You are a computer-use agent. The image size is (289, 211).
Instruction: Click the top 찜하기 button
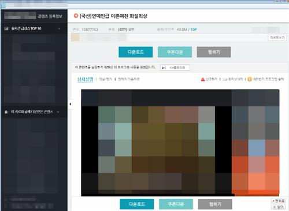(214, 52)
